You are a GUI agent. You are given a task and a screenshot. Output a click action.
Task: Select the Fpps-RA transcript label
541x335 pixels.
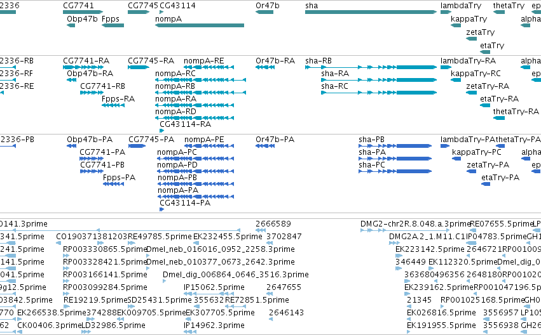click(x=118, y=99)
